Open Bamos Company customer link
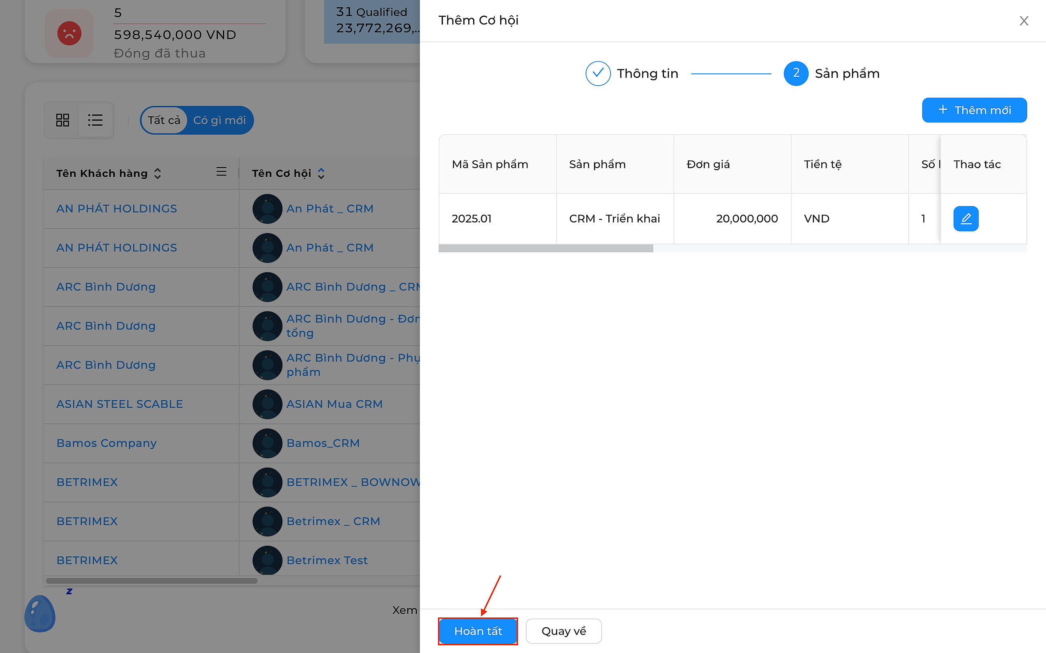This screenshot has height=653, width=1046. tap(106, 444)
